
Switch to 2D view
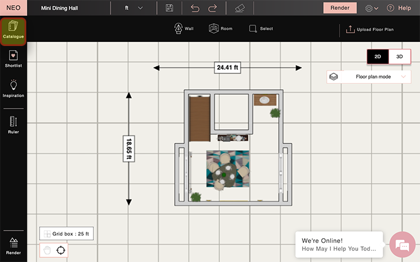coord(377,56)
